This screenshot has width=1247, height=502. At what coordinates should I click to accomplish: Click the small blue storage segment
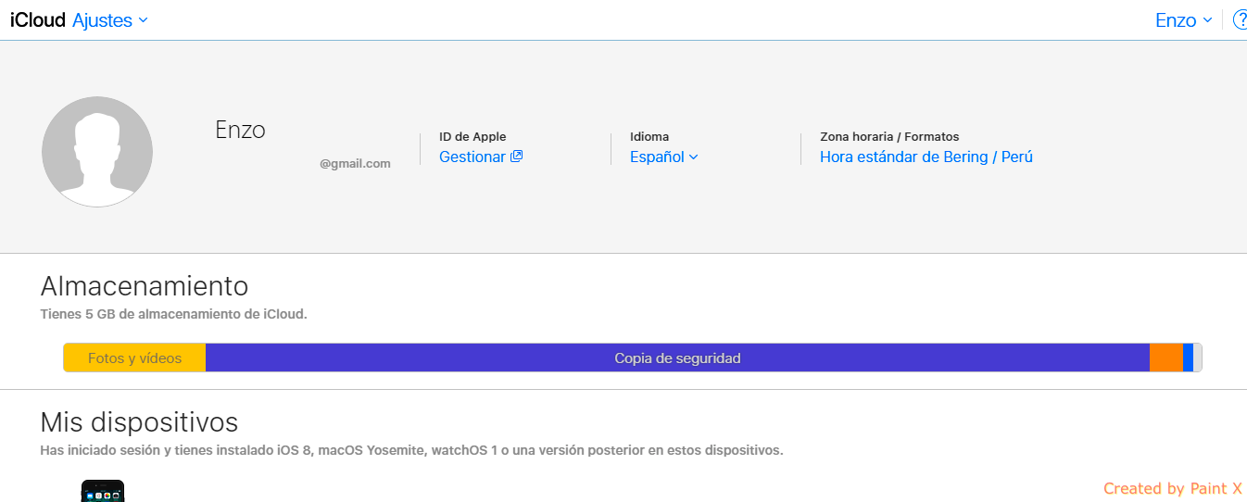1188,358
